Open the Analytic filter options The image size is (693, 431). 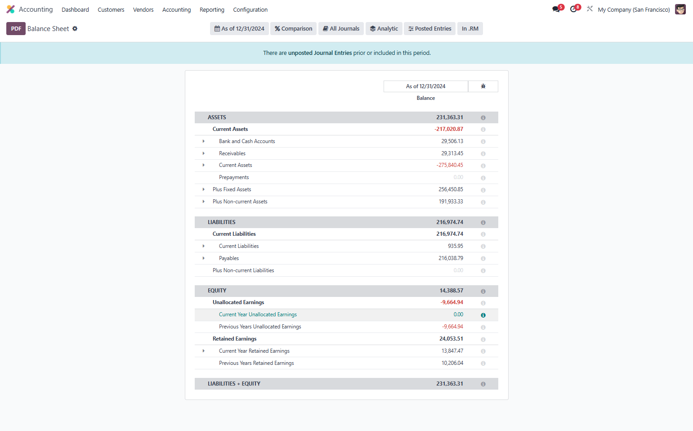point(384,28)
